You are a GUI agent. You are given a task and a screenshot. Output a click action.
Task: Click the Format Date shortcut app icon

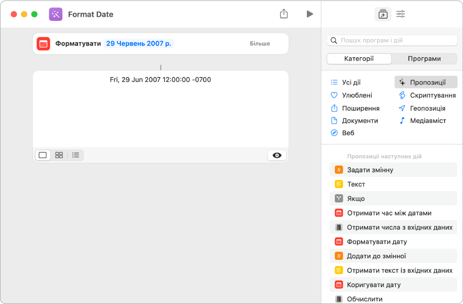point(56,14)
